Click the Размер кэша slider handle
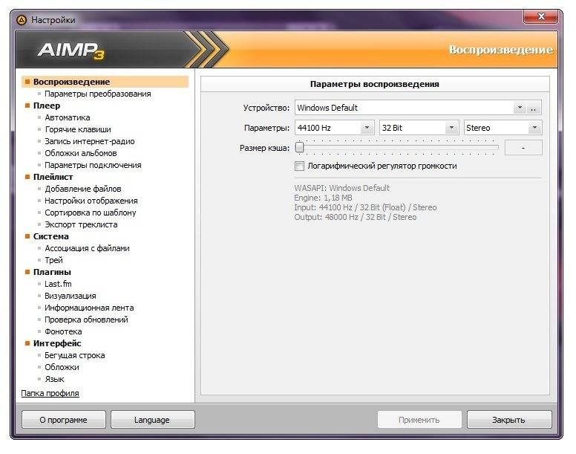 tap(300, 147)
